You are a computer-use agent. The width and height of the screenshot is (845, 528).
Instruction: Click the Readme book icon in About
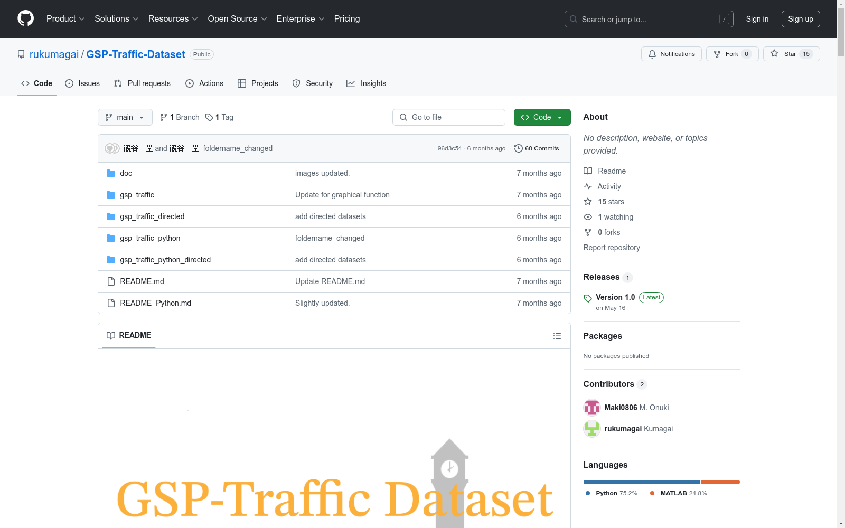[588, 171]
